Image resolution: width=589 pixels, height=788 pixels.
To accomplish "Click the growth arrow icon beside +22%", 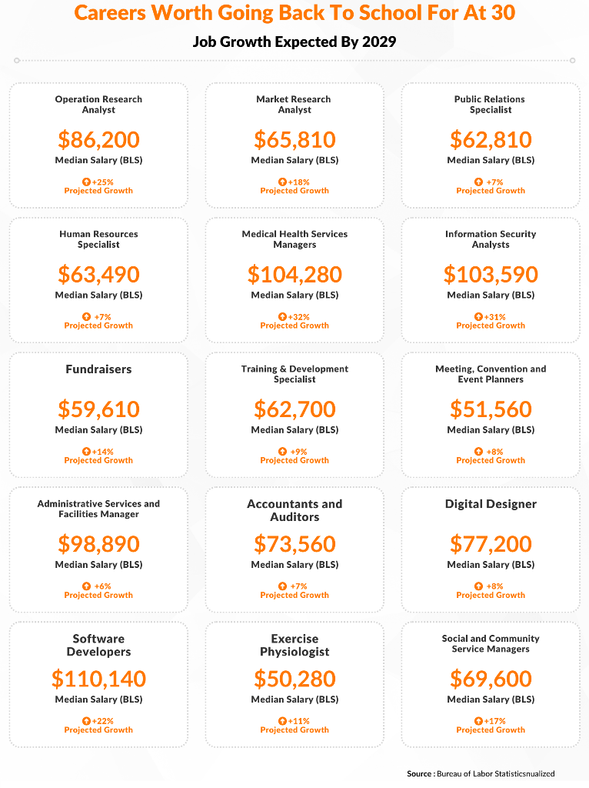I will point(86,721).
